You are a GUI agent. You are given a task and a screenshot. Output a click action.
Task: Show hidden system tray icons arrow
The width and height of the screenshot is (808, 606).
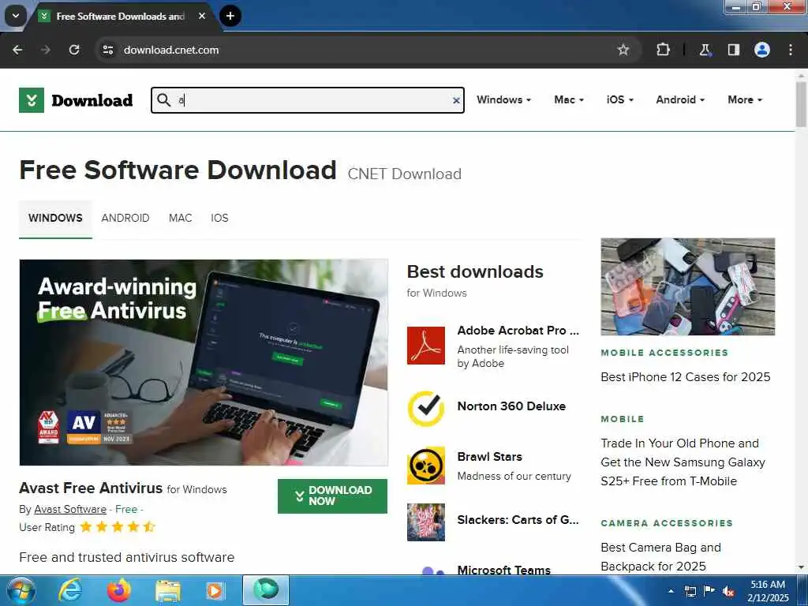[671, 591]
